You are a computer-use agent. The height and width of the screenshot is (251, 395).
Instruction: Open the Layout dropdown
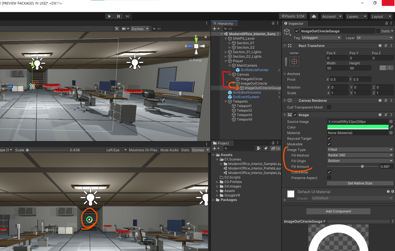381,17
